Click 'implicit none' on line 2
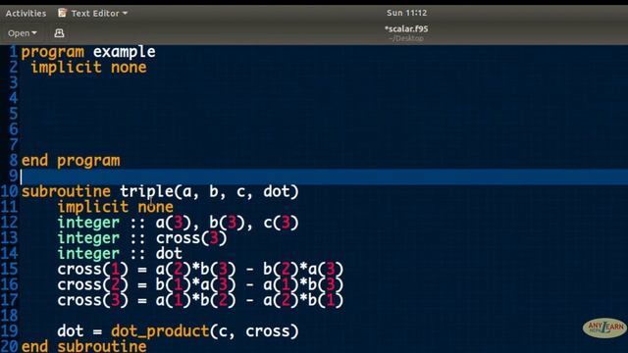Viewport: 628px width, 353px height. [88, 68]
